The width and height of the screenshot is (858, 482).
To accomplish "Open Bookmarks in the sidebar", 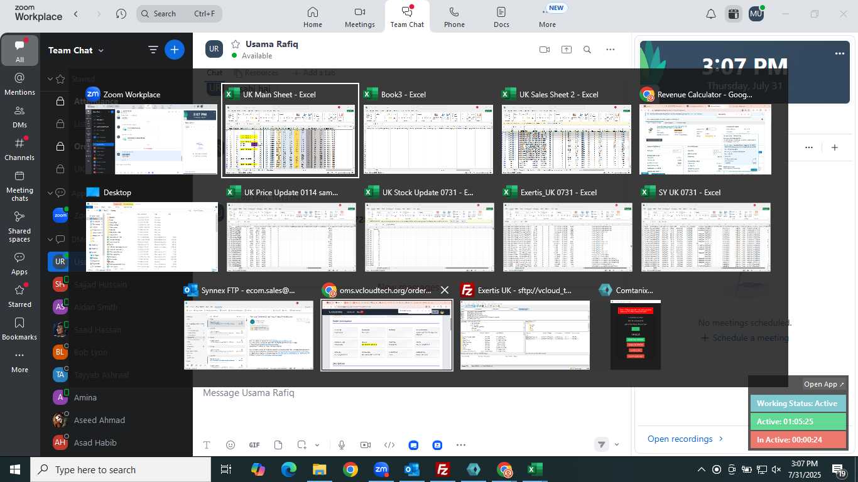I will 19,328.
